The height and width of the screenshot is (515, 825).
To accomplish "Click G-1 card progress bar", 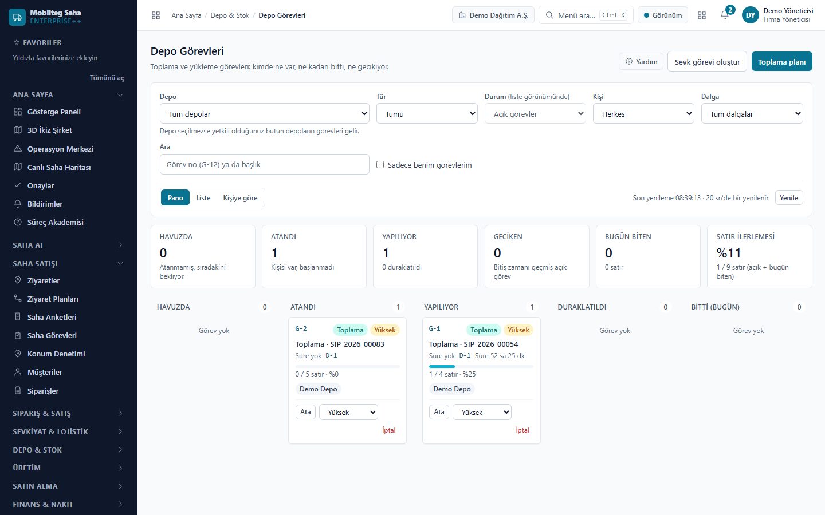I will [481, 366].
